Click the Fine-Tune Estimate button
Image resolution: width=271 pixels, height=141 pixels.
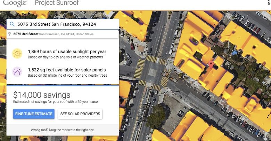click(x=34, y=114)
